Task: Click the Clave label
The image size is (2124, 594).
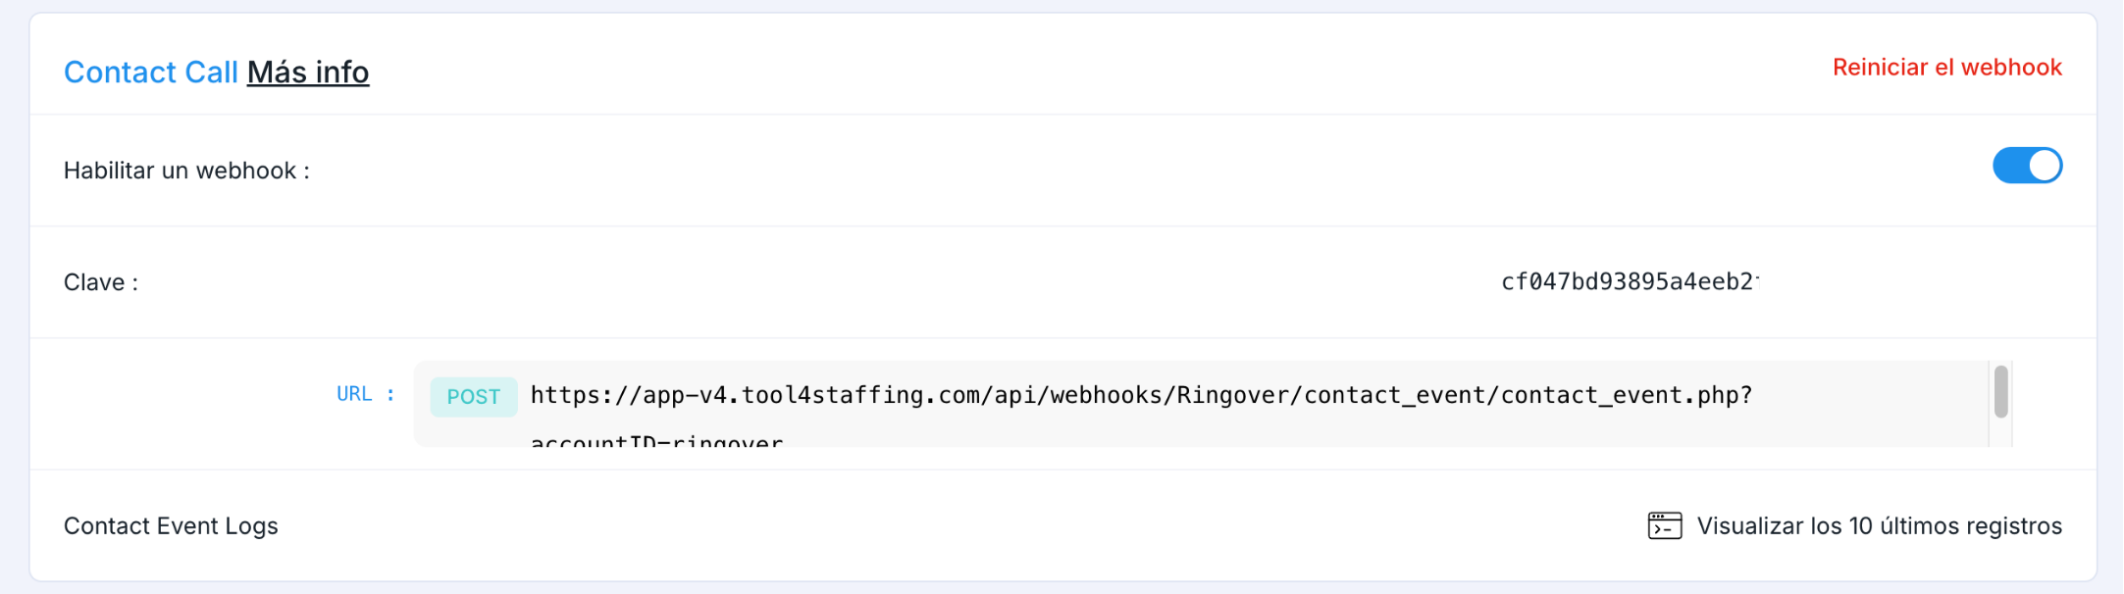Action: [x=101, y=282]
